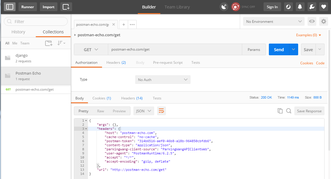Collapse the headers object at line 3
The height and width of the screenshot is (179, 331).
tap(86, 129)
